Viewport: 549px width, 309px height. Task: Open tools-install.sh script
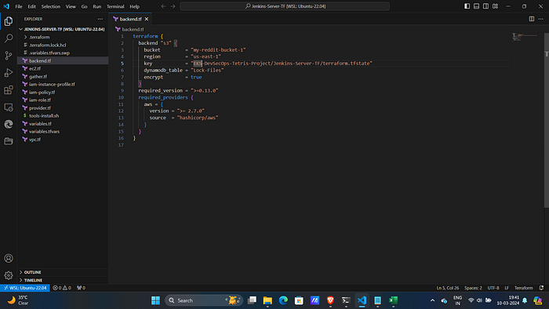63,116
